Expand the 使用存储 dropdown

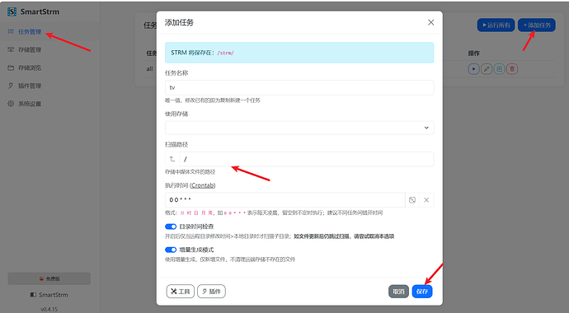pos(299,128)
